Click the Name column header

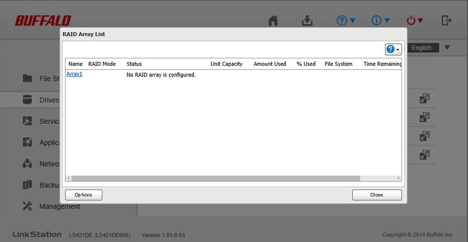[x=75, y=64]
